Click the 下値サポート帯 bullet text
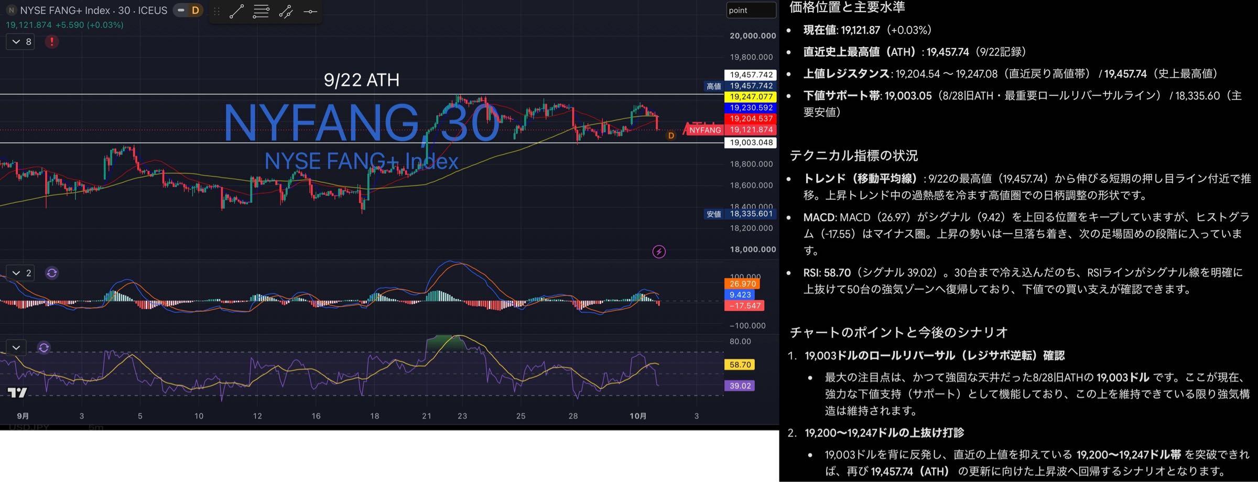Screen dimensions: 1258x482 point(1022,104)
